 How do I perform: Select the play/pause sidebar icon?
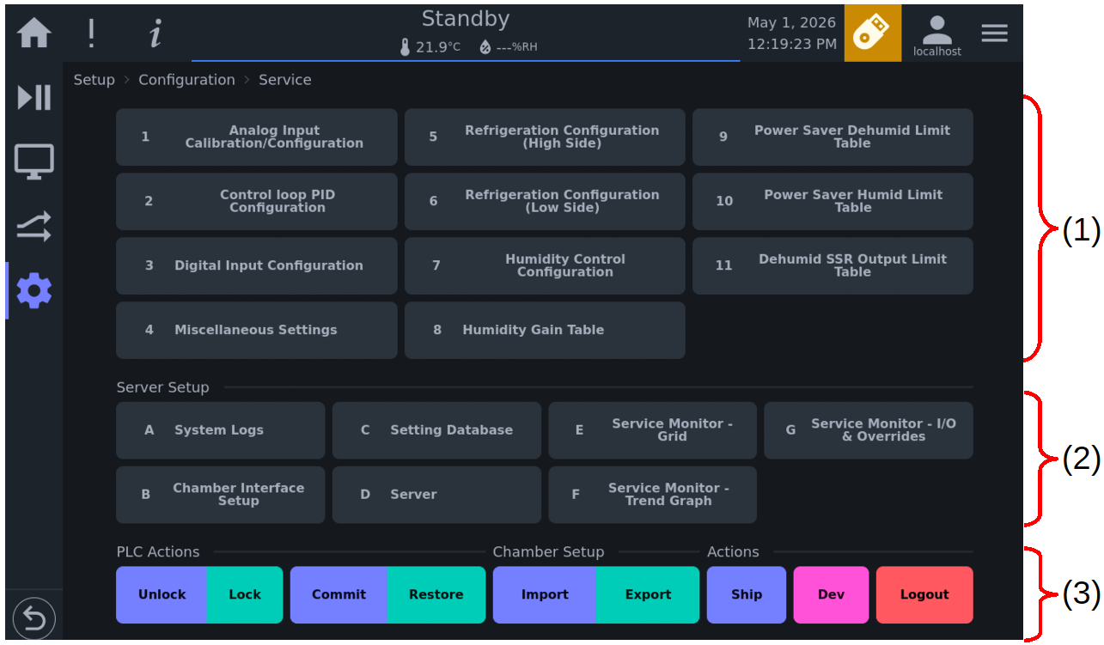34,97
